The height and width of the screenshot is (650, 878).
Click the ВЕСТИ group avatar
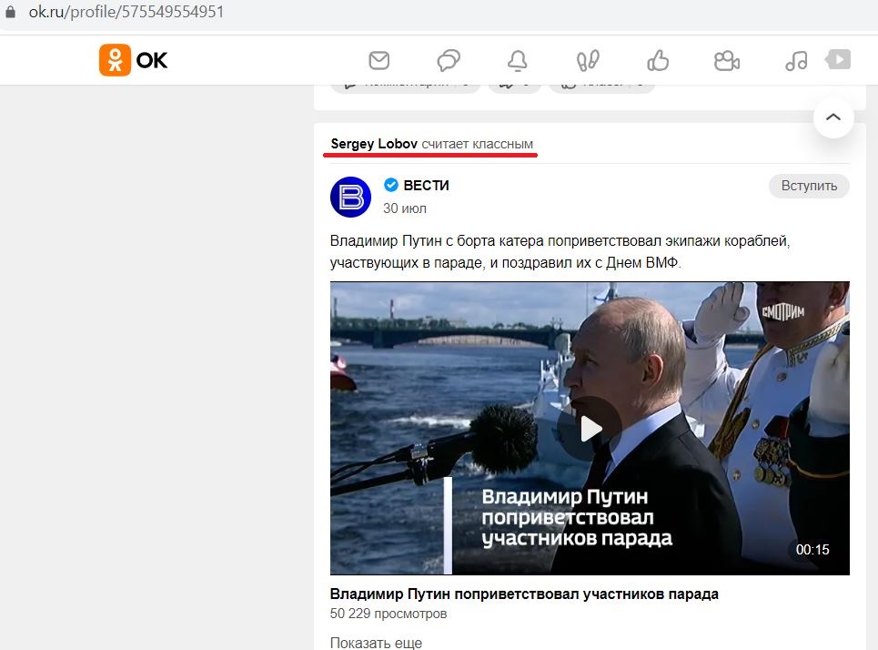[x=350, y=197]
